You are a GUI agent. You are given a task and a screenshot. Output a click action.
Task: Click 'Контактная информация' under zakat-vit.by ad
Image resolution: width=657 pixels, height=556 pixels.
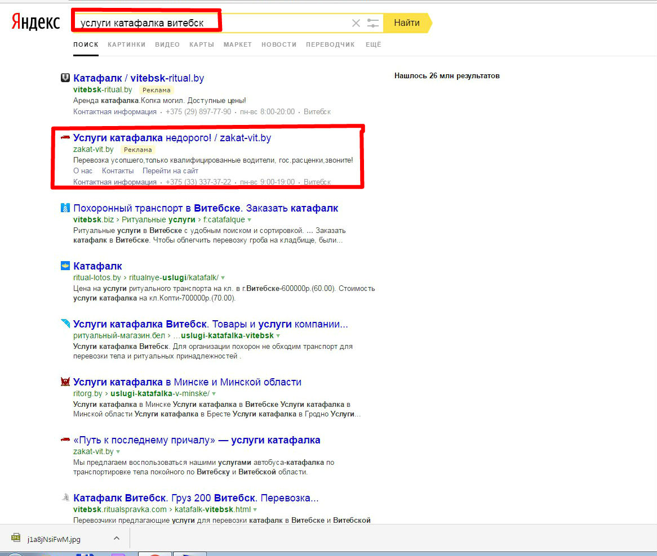click(x=115, y=182)
